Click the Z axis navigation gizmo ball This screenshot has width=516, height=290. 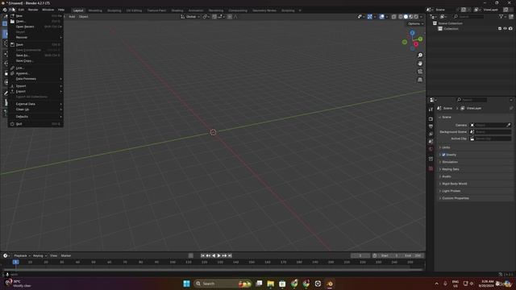[412, 33]
